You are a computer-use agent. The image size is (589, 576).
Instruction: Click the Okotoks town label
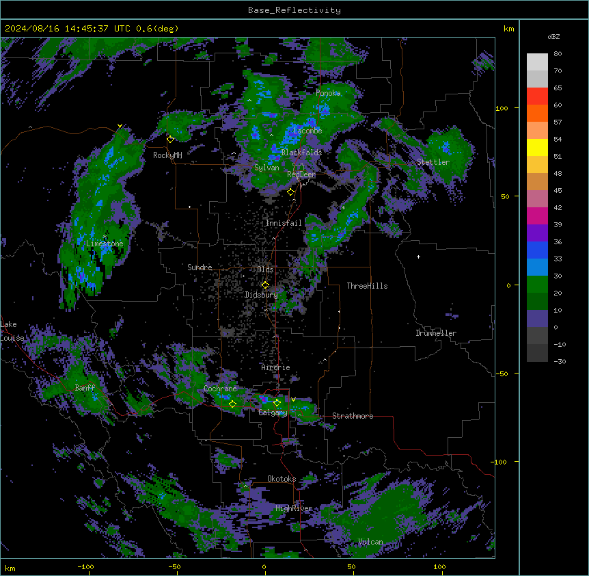point(282,479)
